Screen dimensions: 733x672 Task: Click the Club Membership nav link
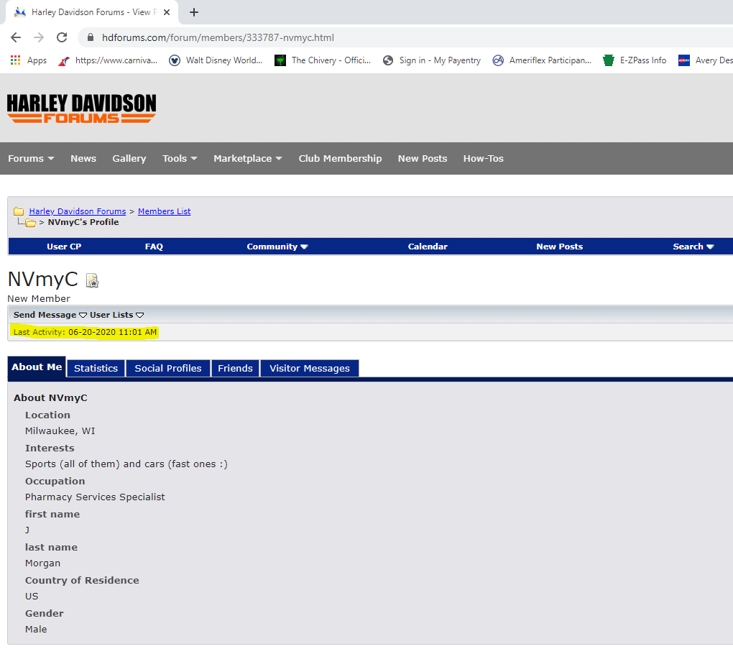[340, 158]
